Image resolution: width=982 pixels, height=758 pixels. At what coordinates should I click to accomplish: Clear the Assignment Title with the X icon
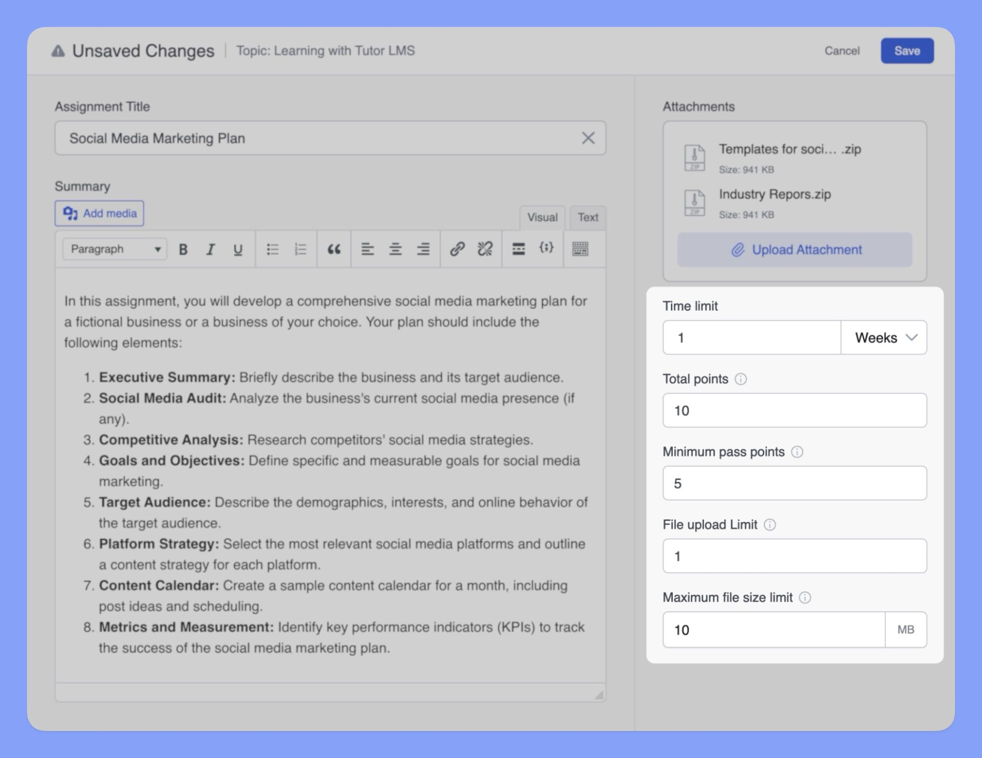coord(588,138)
